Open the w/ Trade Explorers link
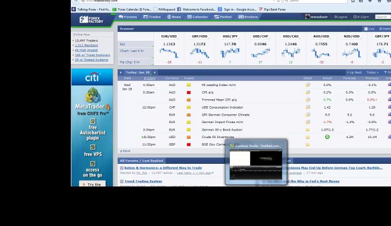Screen dimensions: 391x226 [x=93, y=55]
